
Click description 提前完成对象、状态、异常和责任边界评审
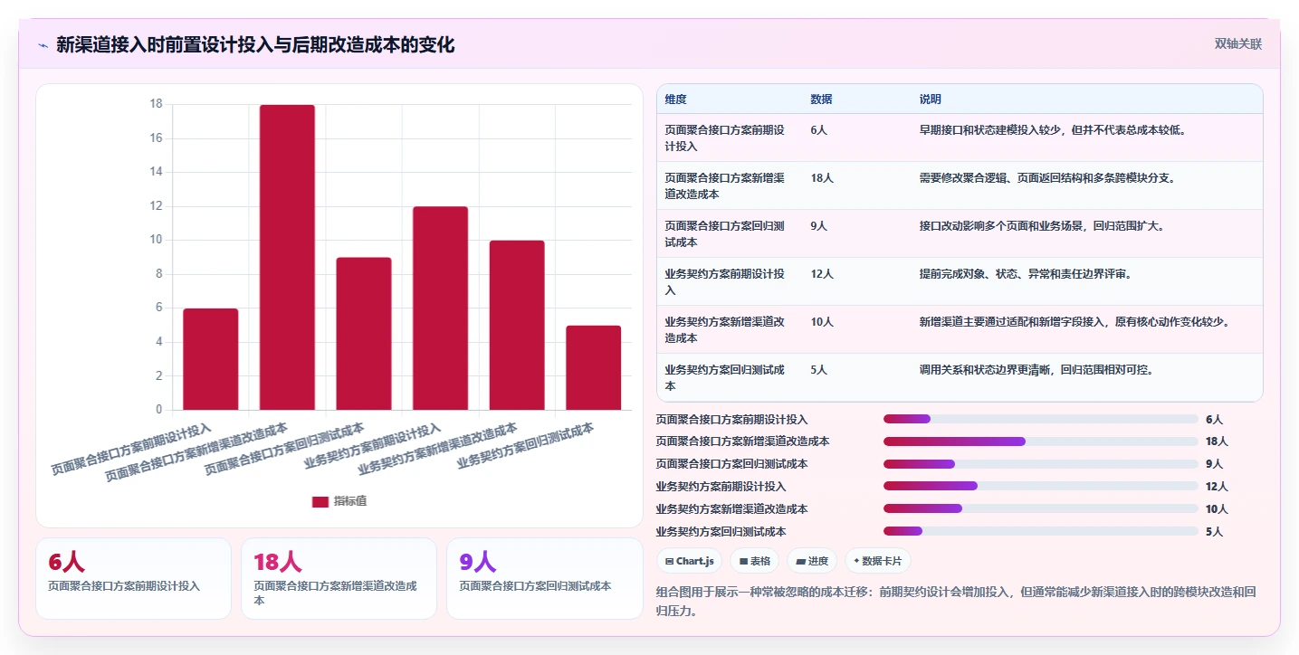(x=1026, y=274)
